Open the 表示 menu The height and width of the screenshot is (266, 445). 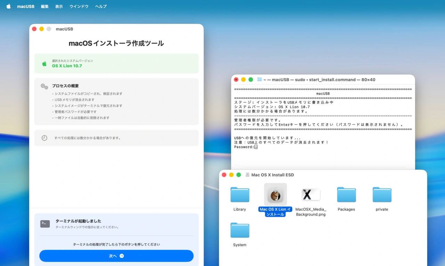click(59, 6)
